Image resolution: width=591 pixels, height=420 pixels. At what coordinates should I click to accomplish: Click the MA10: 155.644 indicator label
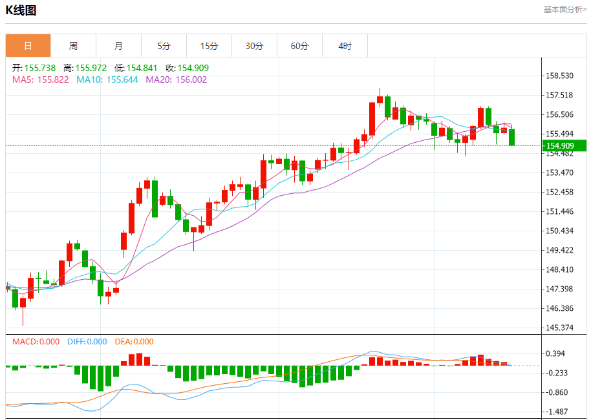click(x=107, y=79)
